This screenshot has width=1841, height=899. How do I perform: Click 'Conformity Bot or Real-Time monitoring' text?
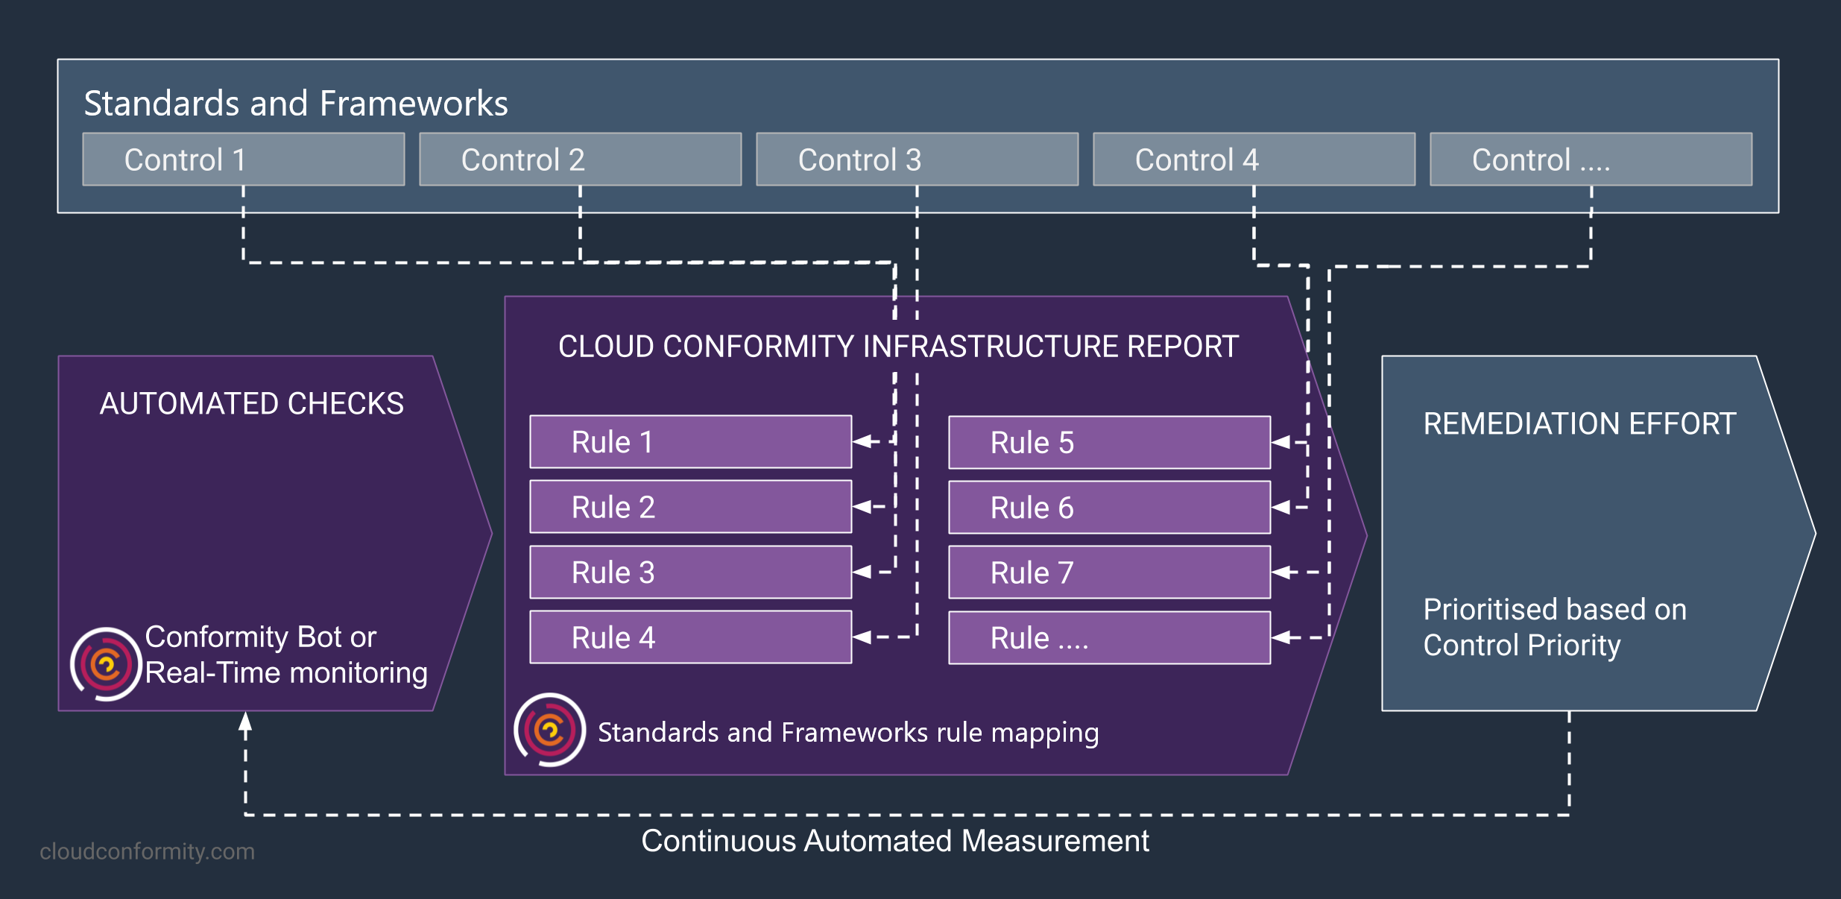[x=286, y=654]
